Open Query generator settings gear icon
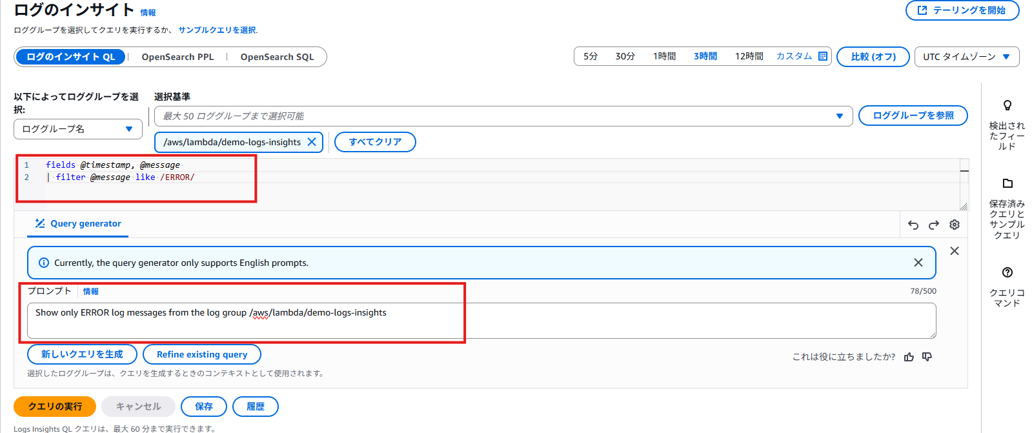Viewport: 1032px width, 433px height. (954, 225)
